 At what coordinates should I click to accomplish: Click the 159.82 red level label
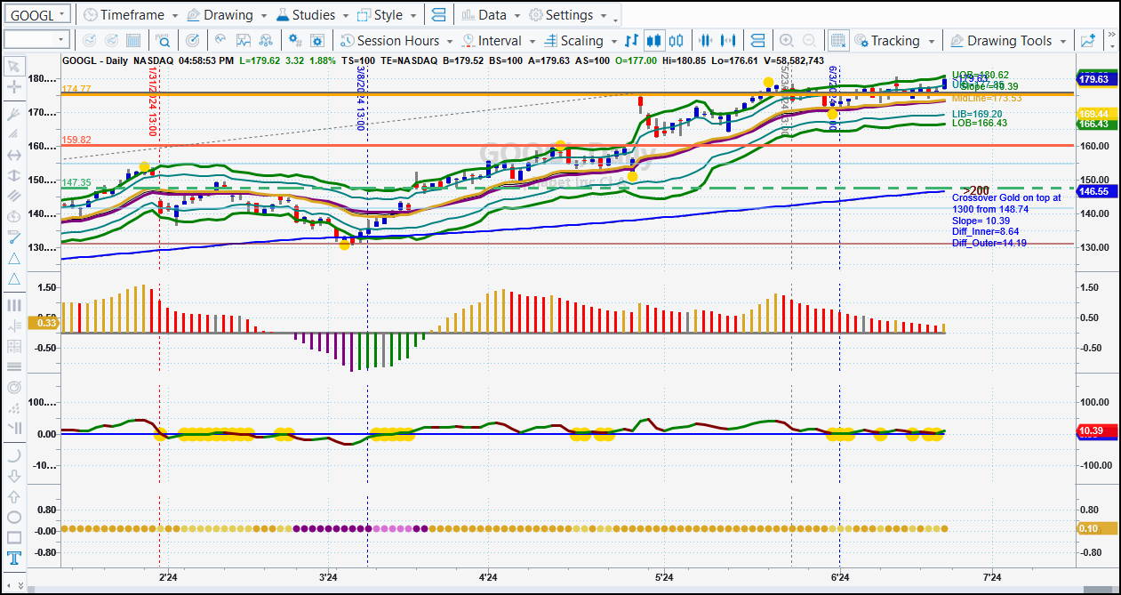(77, 140)
